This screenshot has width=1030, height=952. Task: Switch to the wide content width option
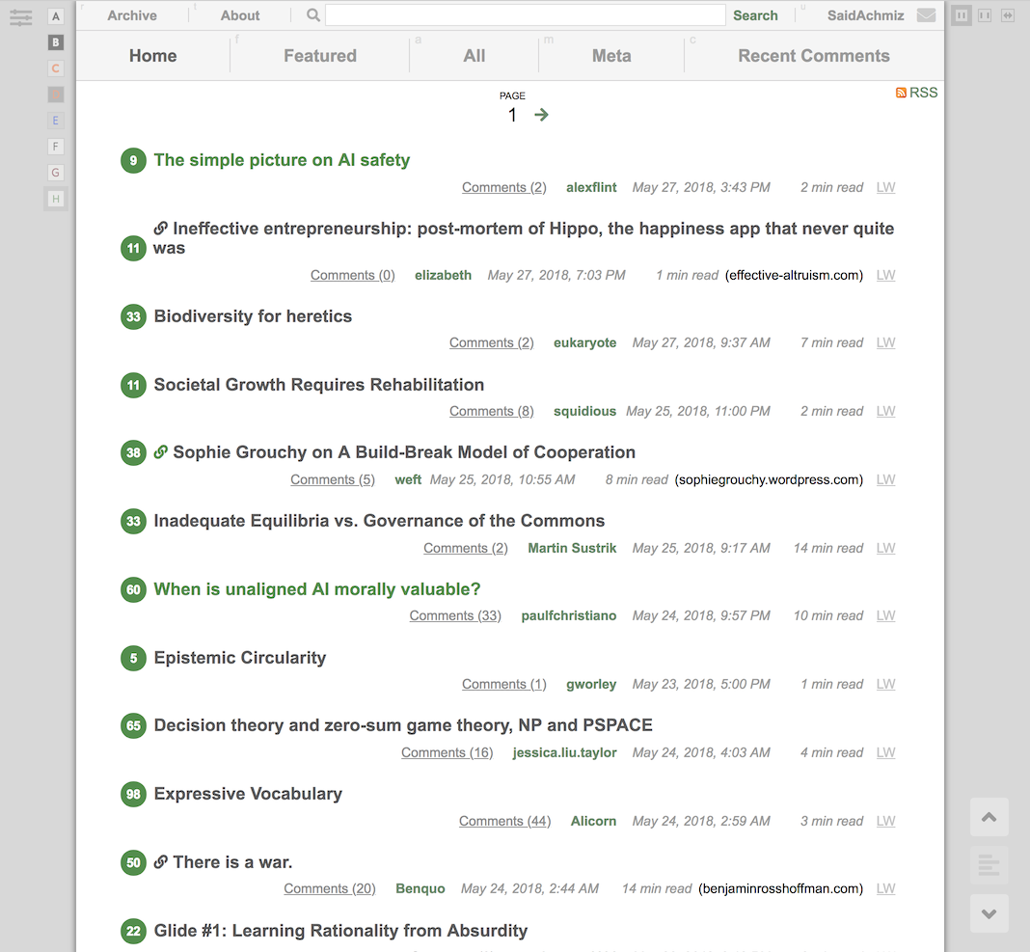click(985, 15)
